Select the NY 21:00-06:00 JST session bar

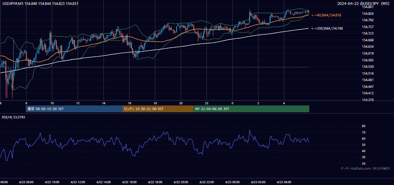(x=251, y=109)
